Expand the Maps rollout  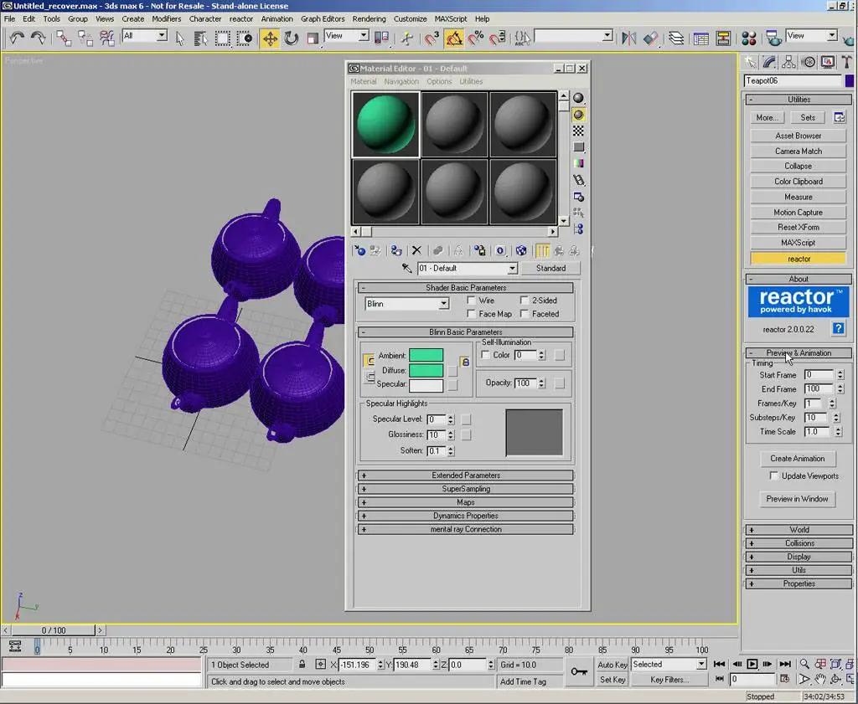[466, 502]
